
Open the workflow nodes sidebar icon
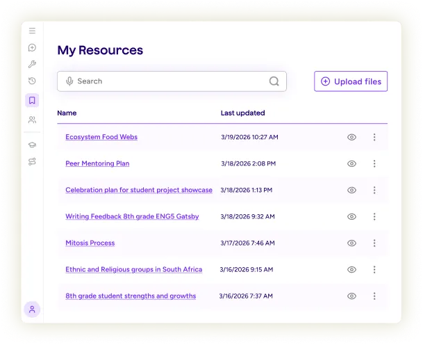click(x=32, y=161)
